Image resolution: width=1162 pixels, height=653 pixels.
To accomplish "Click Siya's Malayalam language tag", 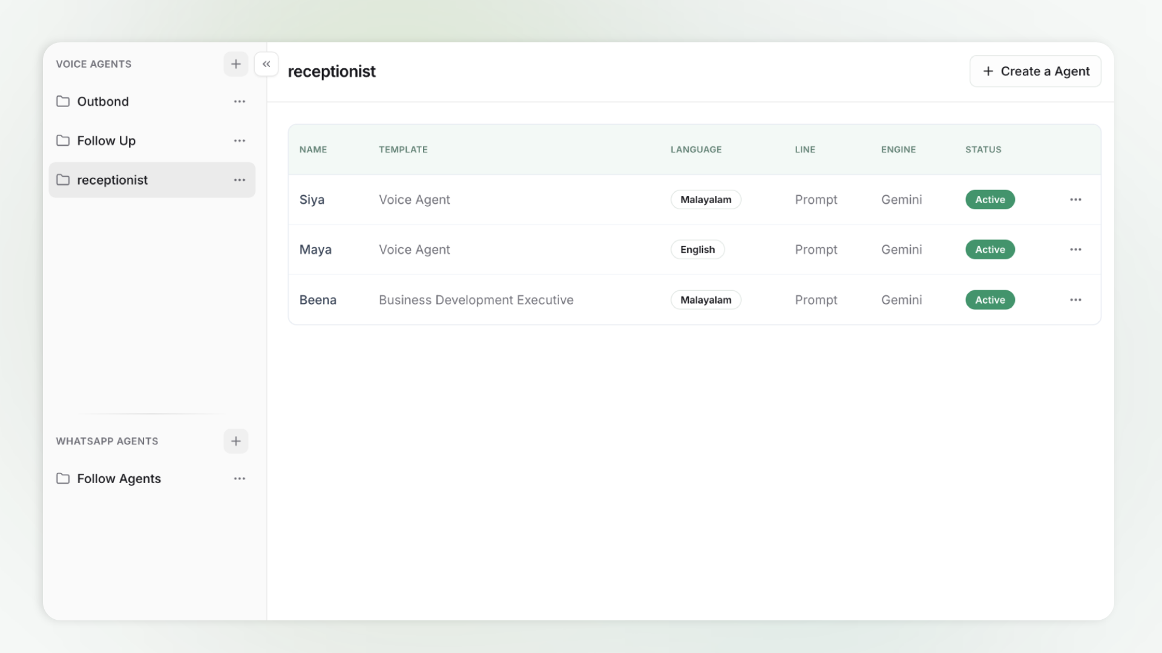I will point(706,200).
